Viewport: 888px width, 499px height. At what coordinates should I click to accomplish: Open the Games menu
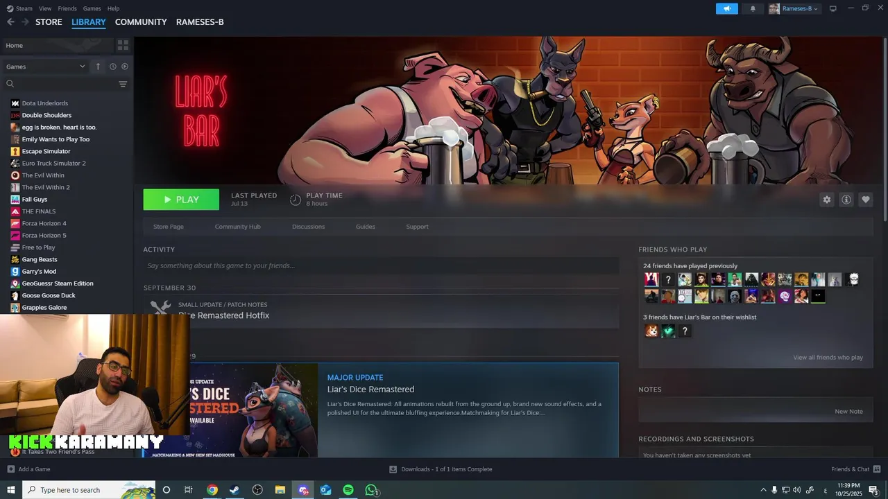point(92,8)
